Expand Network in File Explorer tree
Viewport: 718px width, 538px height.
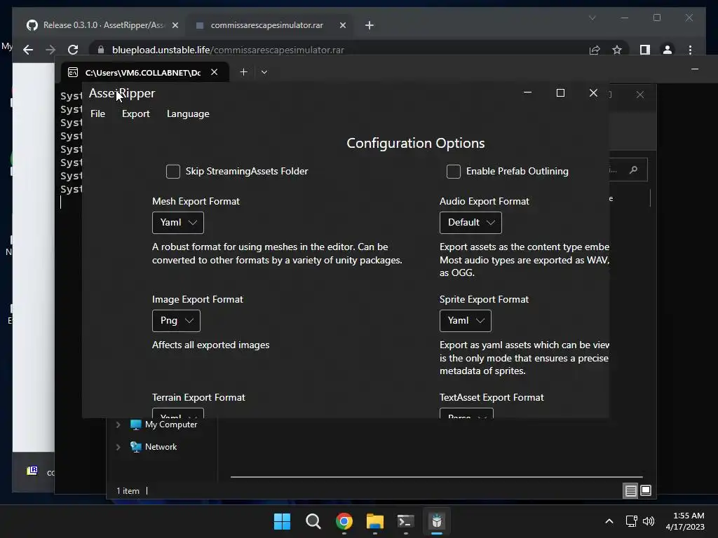(118, 447)
